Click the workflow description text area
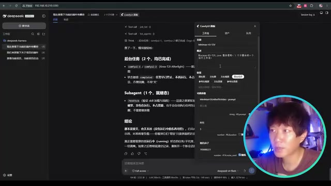 tap(226, 61)
